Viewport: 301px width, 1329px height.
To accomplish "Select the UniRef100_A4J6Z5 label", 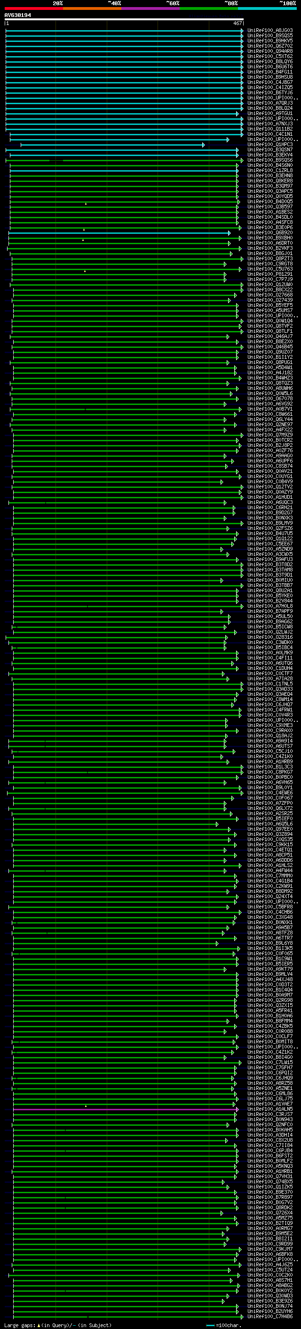I will (270, 1264).
